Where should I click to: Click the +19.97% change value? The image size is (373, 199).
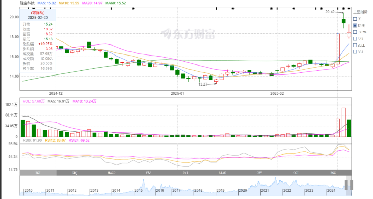pos(46,44)
